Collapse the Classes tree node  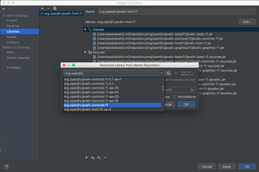point(85,30)
